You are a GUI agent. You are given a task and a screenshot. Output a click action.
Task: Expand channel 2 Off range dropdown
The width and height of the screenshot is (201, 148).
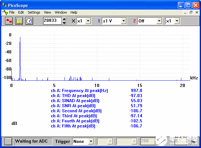(159, 21)
